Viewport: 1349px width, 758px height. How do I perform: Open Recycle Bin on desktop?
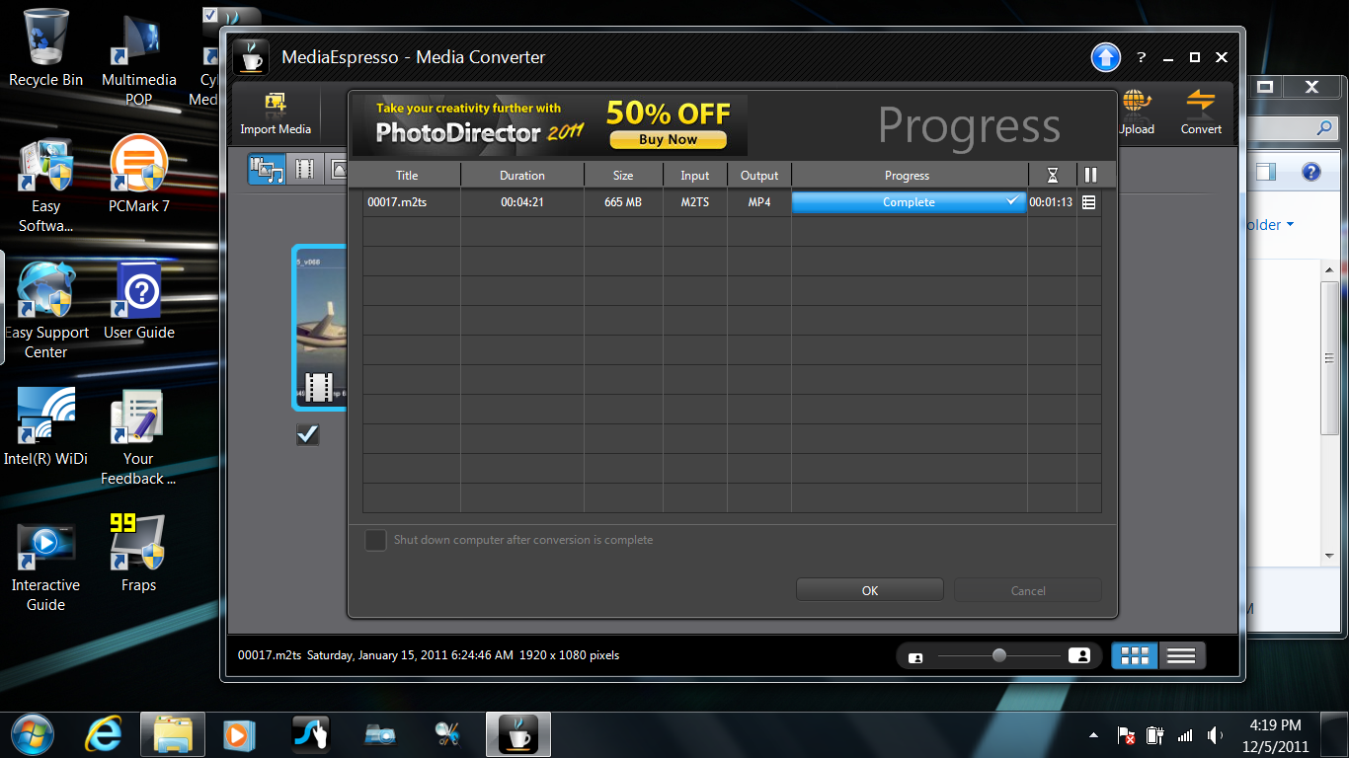click(45, 46)
